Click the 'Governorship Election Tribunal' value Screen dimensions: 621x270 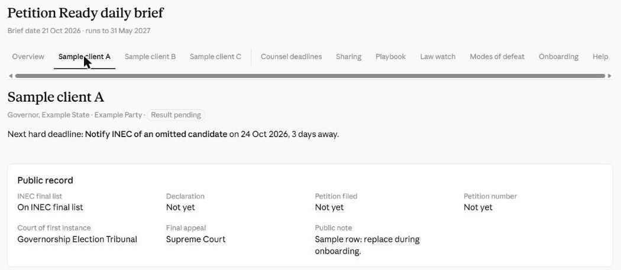77,239
